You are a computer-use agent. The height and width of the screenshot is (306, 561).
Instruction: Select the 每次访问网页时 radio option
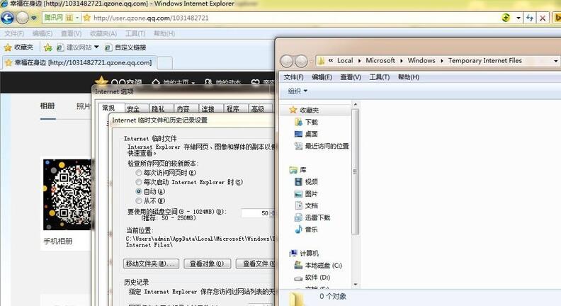click(138, 173)
